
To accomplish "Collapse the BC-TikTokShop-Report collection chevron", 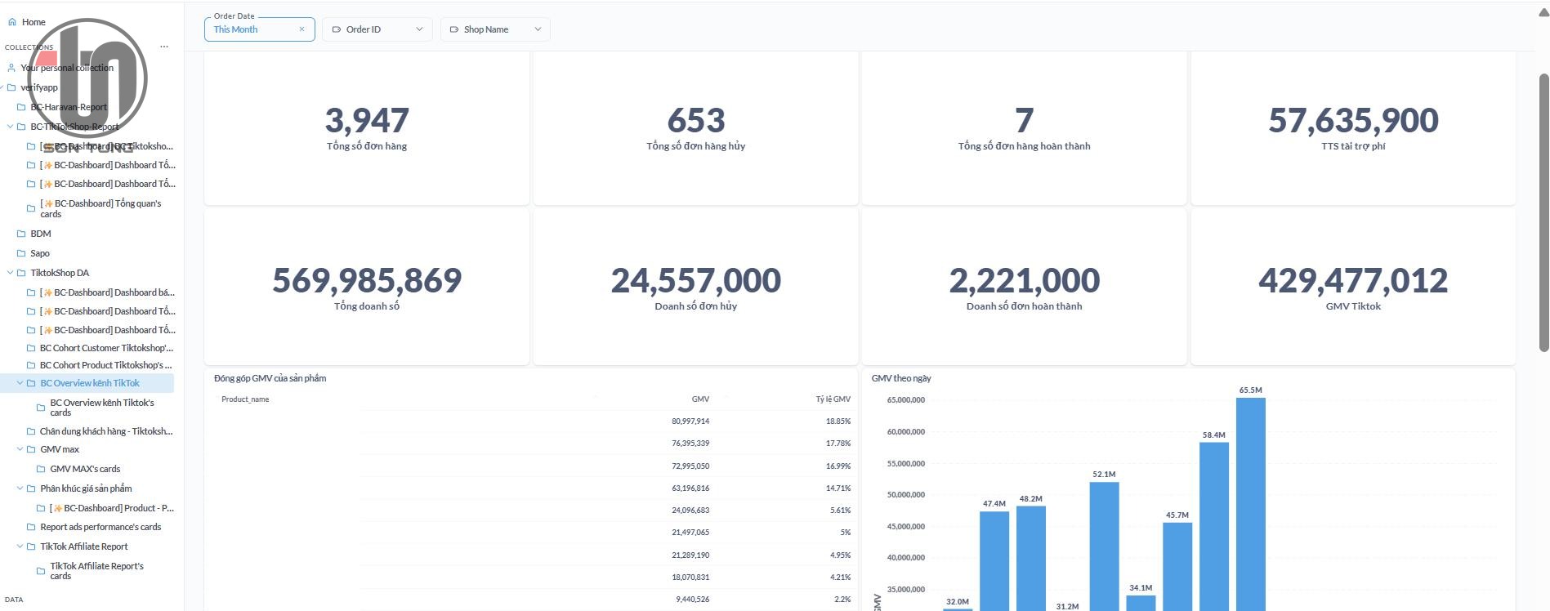I will [10, 127].
